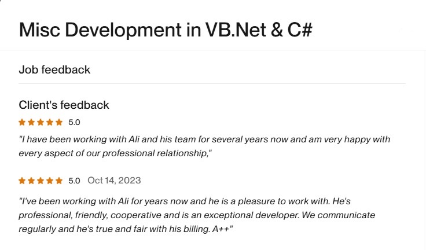Click the 'Oct 14, 2023' review date
This screenshot has width=426, height=250.
point(114,181)
